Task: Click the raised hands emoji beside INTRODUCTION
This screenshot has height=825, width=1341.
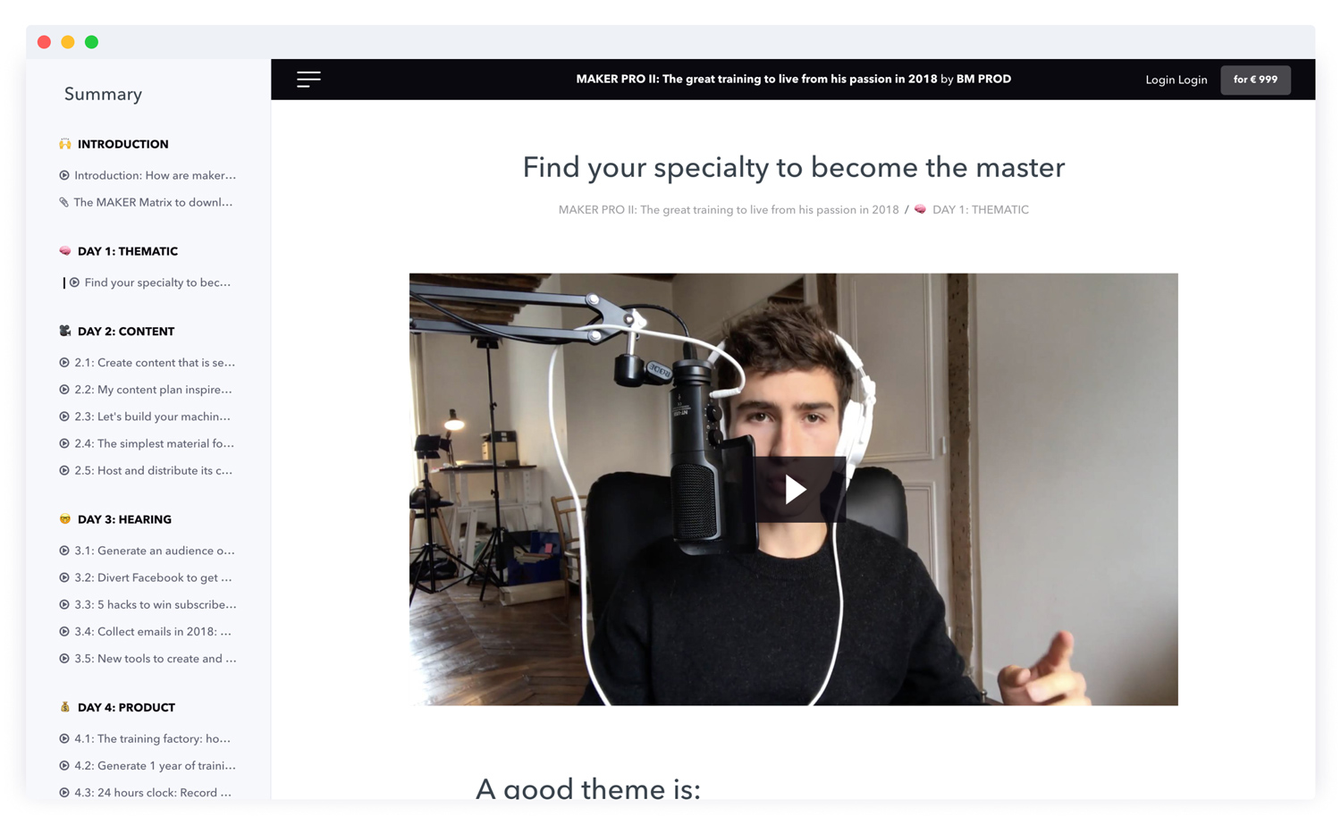Action: [64, 144]
